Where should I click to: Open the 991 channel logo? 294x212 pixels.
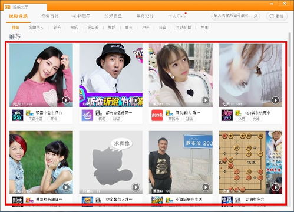18,115
